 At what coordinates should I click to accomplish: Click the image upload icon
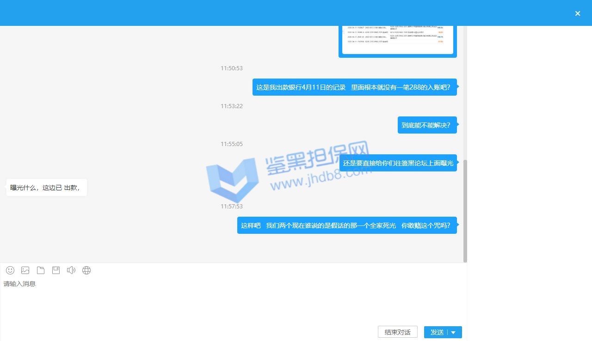(25, 270)
